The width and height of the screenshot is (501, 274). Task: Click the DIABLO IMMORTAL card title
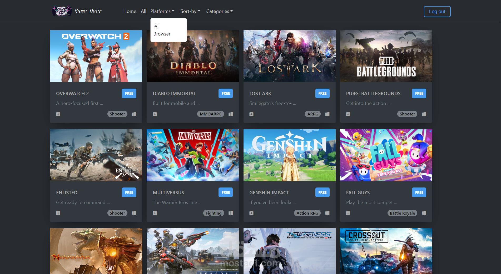(x=174, y=94)
